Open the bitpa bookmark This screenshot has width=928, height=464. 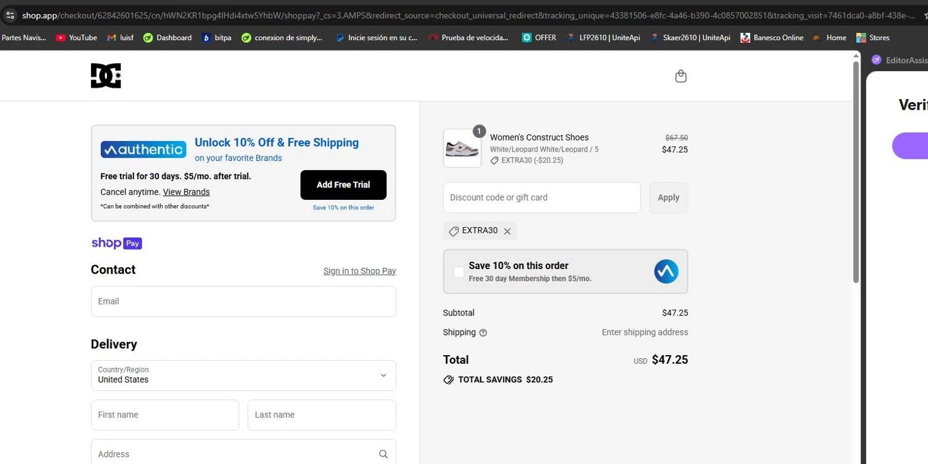coord(217,38)
